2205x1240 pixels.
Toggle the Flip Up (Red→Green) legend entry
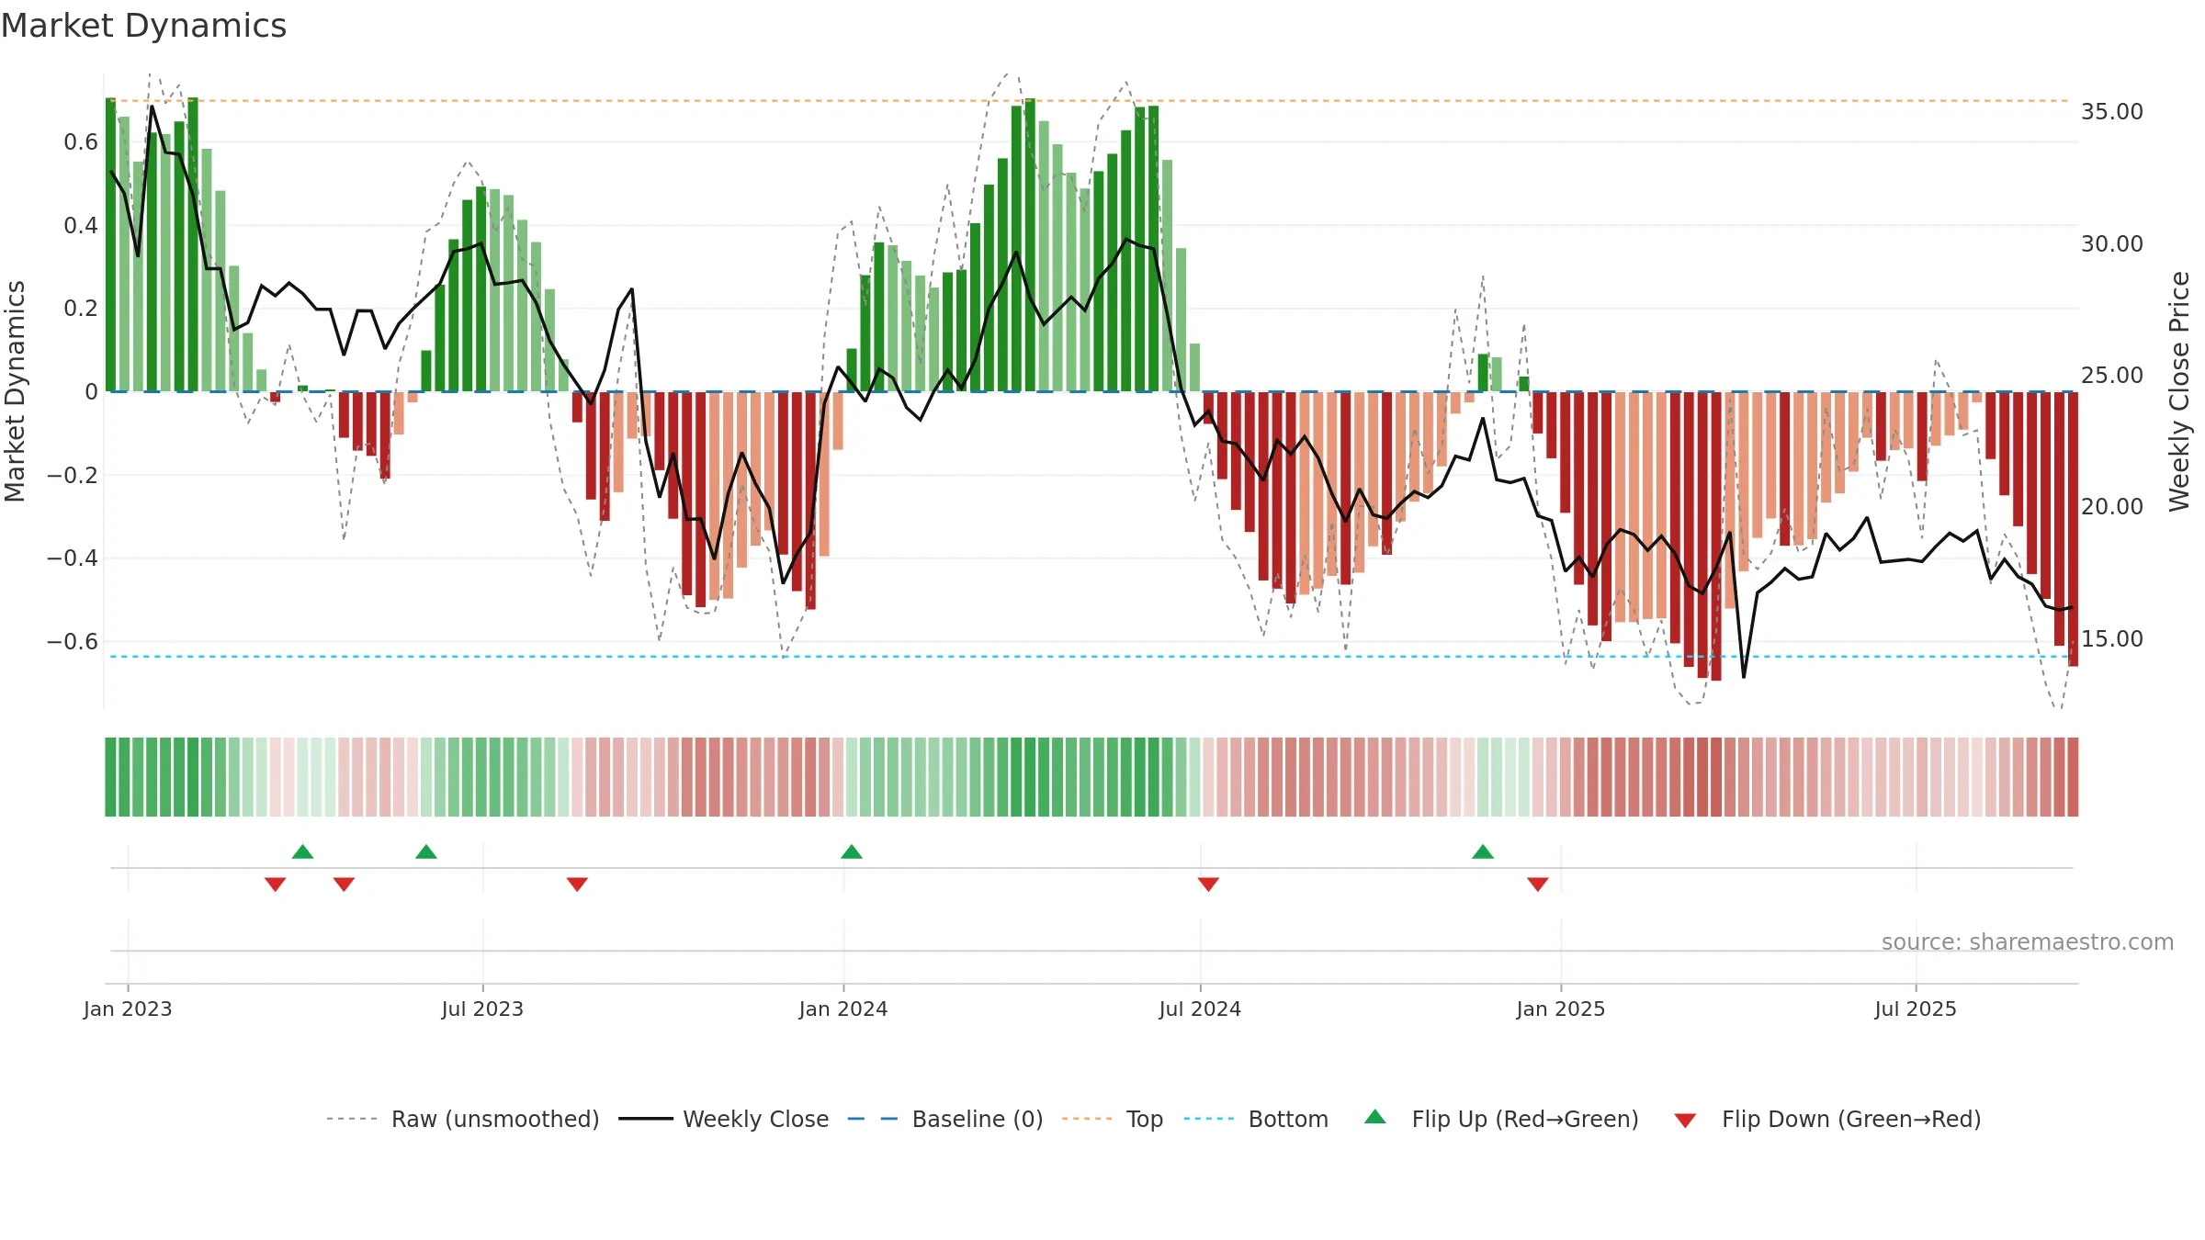(x=1501, y=1119)
